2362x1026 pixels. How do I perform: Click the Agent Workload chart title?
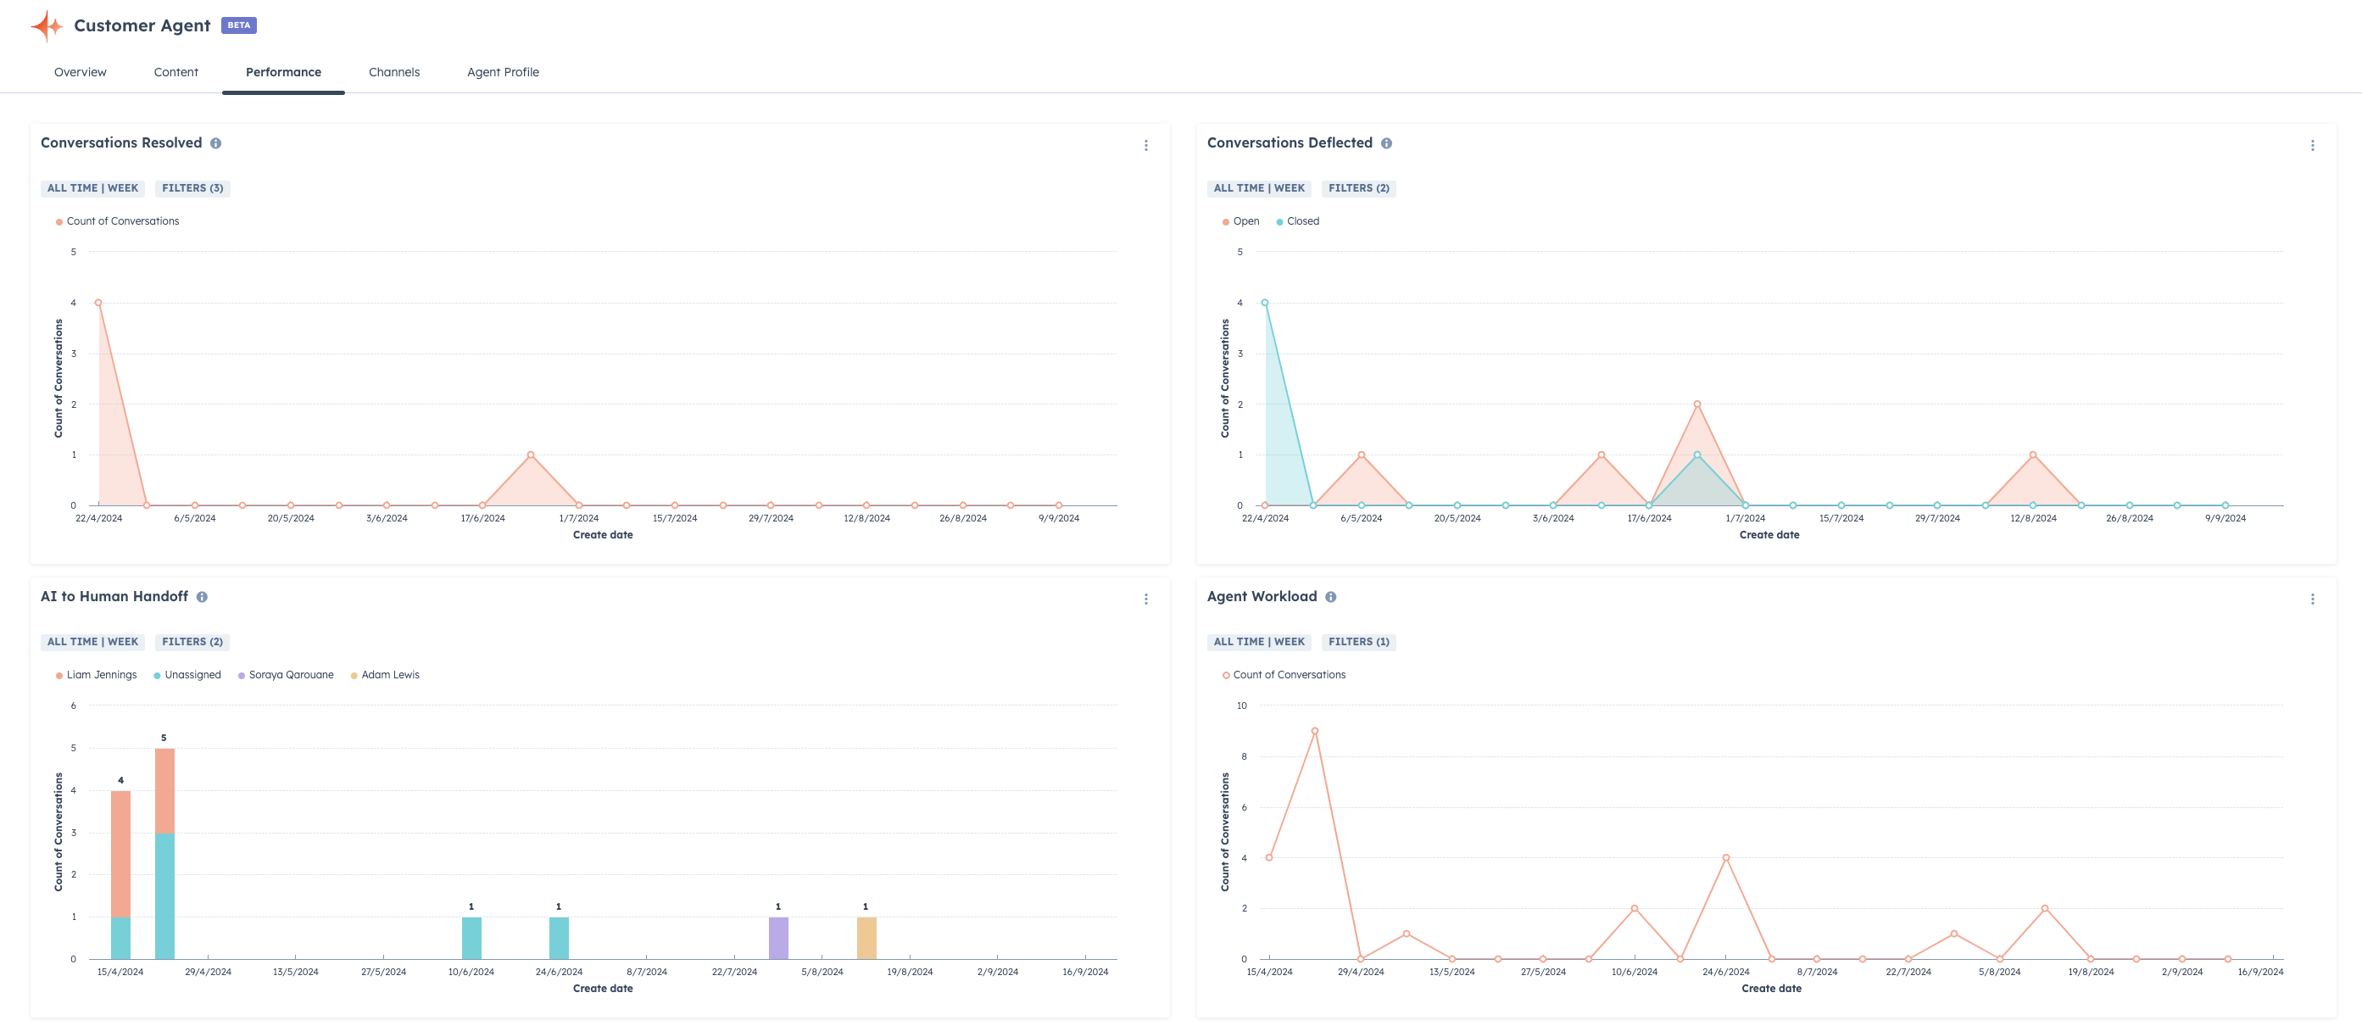(1262, 597)
